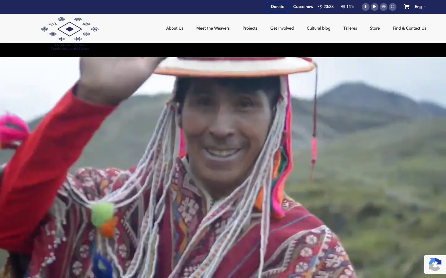Click the 'Cusco now' text
This screenshot has height=278, width=446.
[303, 7]
